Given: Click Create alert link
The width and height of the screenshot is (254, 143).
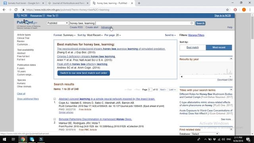Looking at the screenshot, I should [x=92, y=27].
